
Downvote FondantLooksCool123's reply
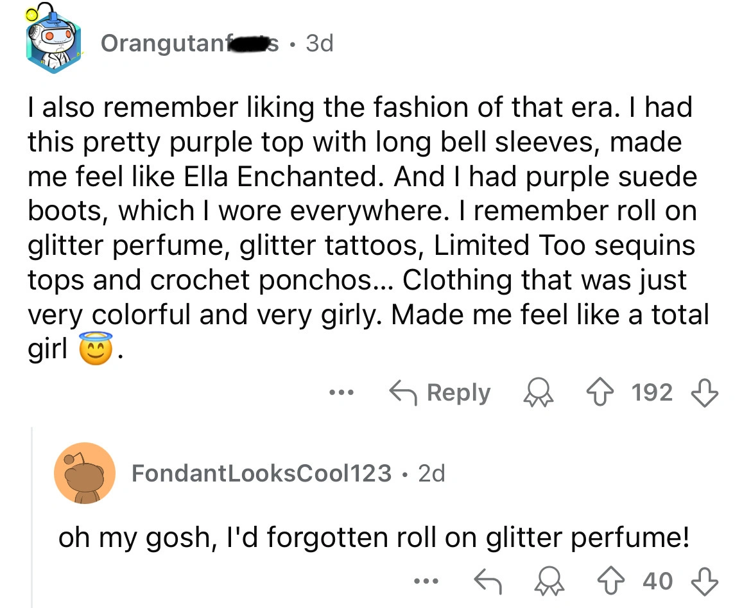704,580
